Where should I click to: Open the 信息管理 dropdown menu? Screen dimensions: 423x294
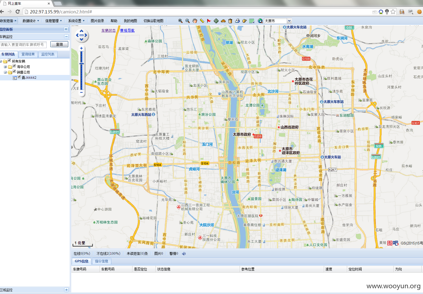point(53,21)
